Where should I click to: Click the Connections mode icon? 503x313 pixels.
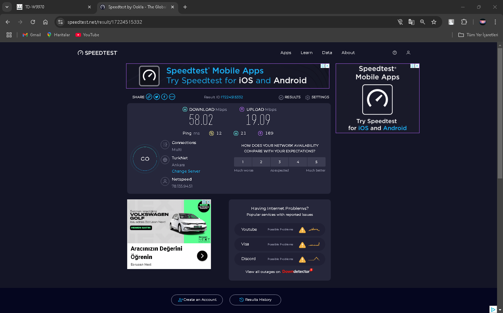pyautogui.click(x=165, y=145)
